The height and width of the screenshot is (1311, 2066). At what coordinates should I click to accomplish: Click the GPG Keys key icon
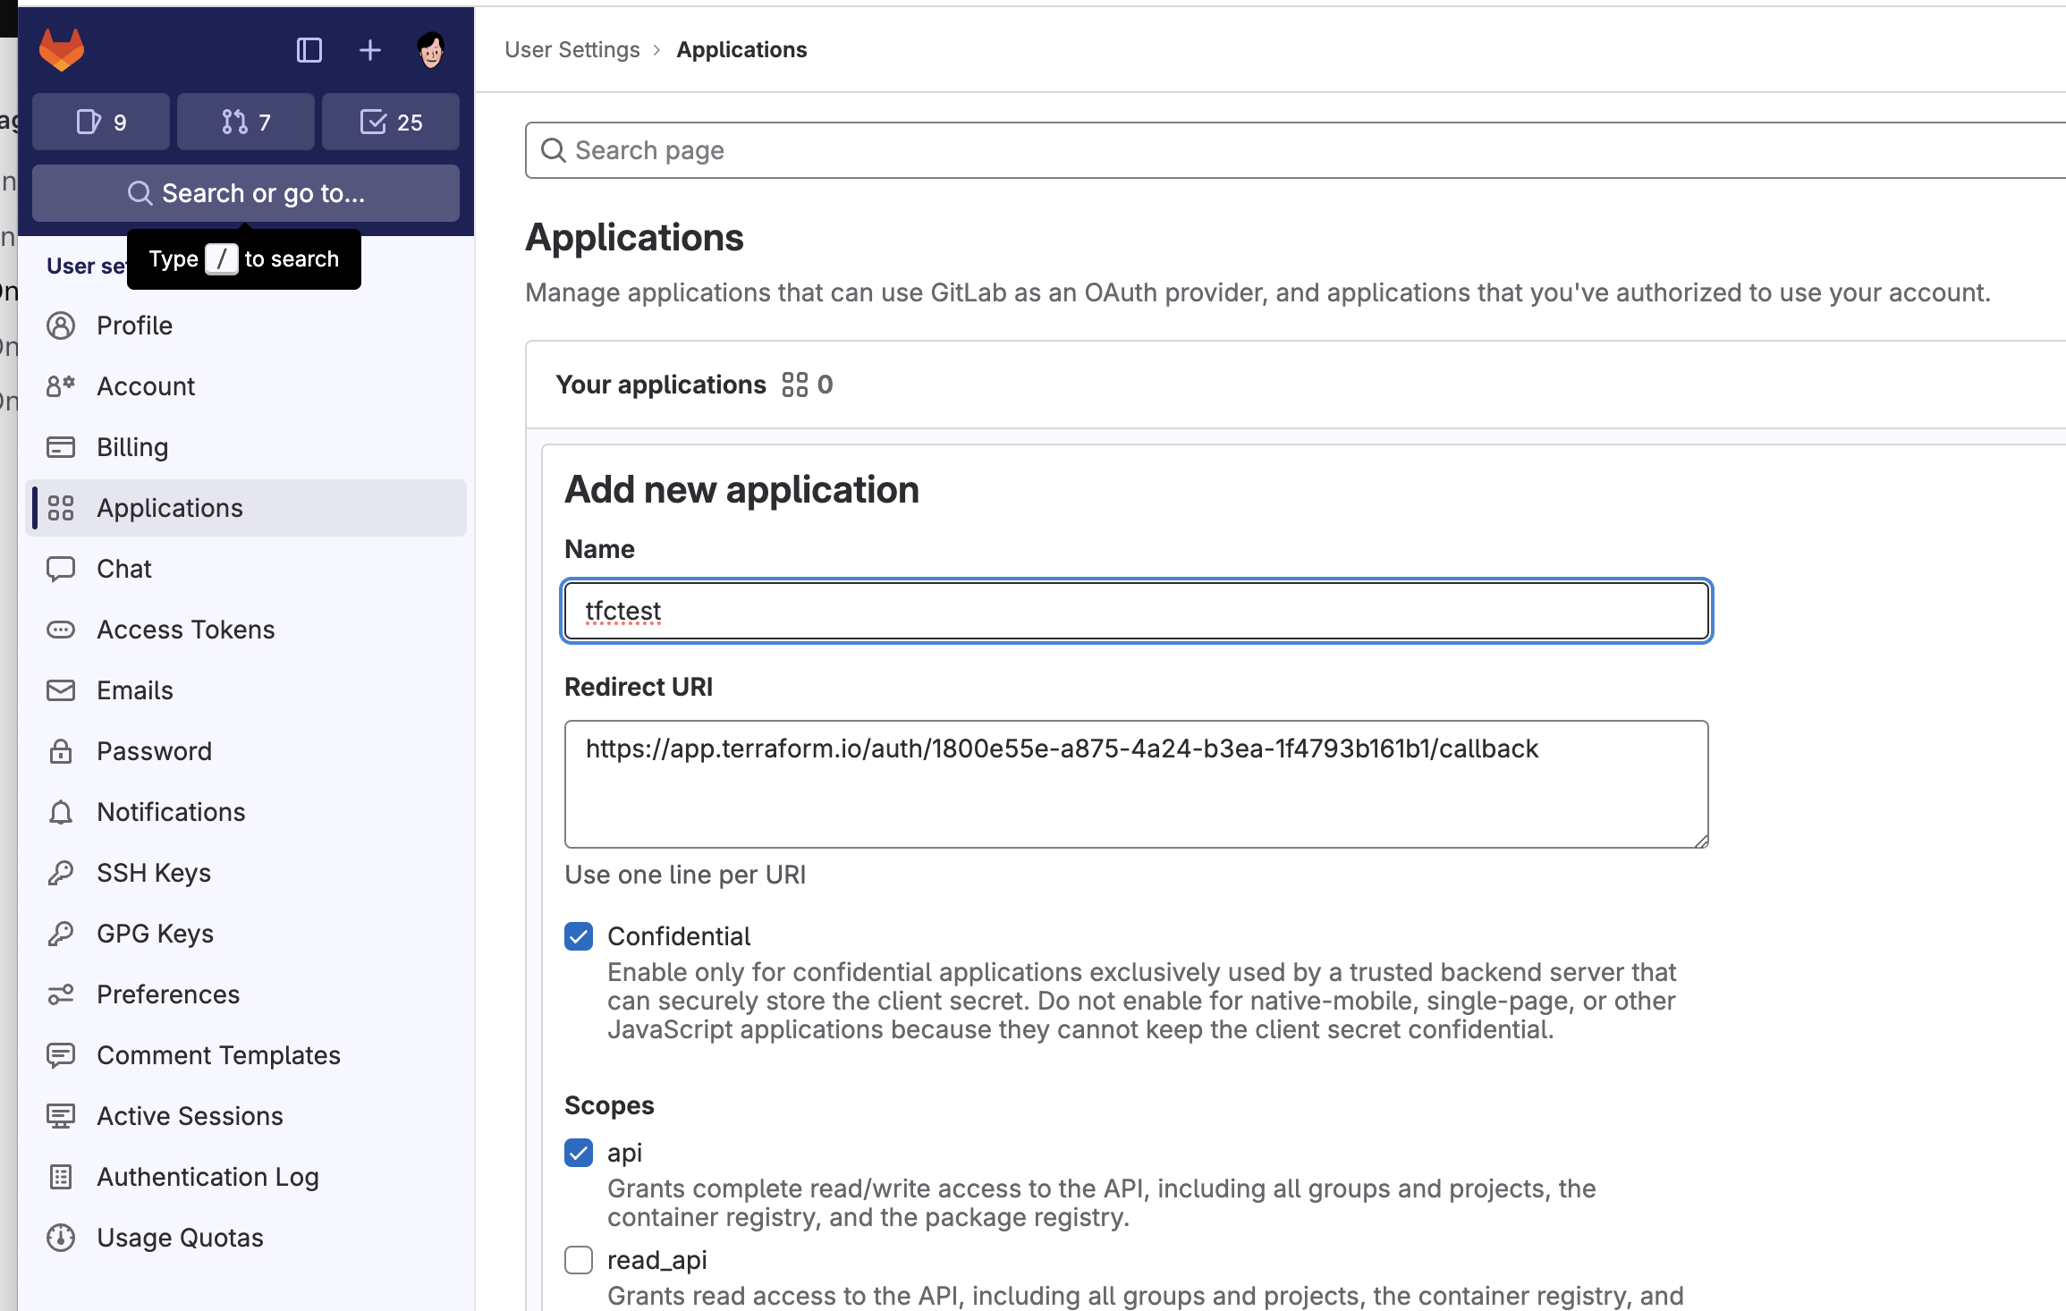tap(61, 934)
